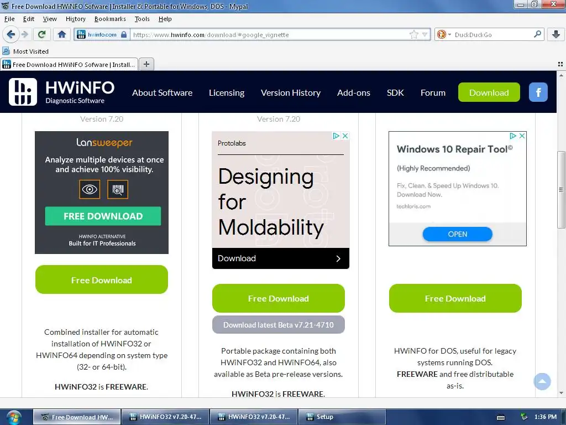Open the History menu
Viewport: 566px width, 425px height.
pos(75,19)
